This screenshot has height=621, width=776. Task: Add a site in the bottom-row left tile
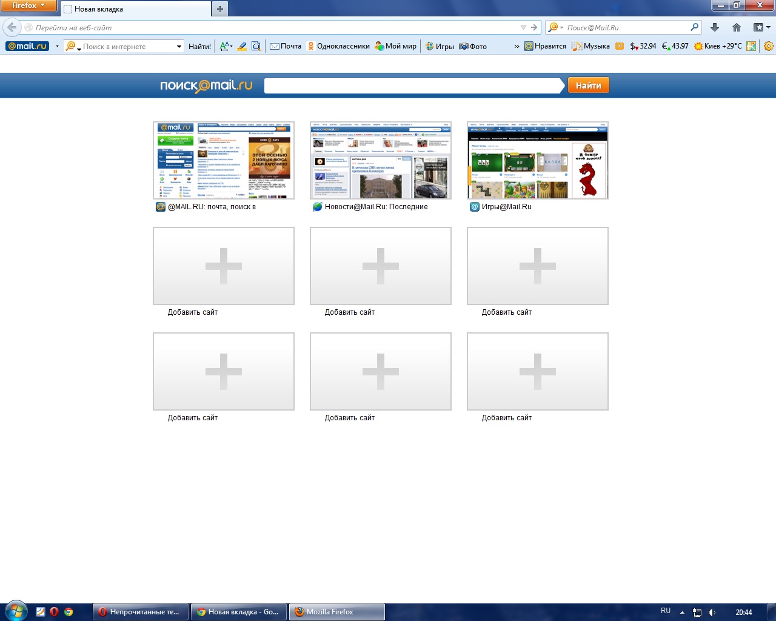[x=224, y=371]
